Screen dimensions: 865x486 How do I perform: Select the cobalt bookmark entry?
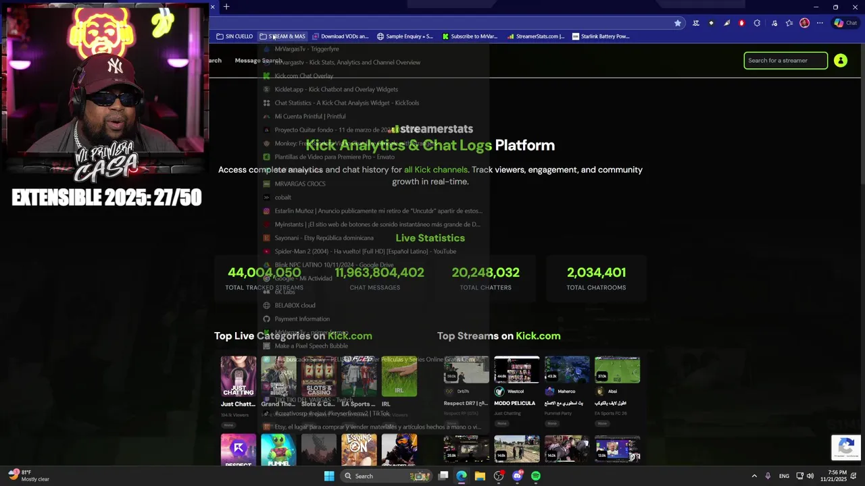pos(373,197)
